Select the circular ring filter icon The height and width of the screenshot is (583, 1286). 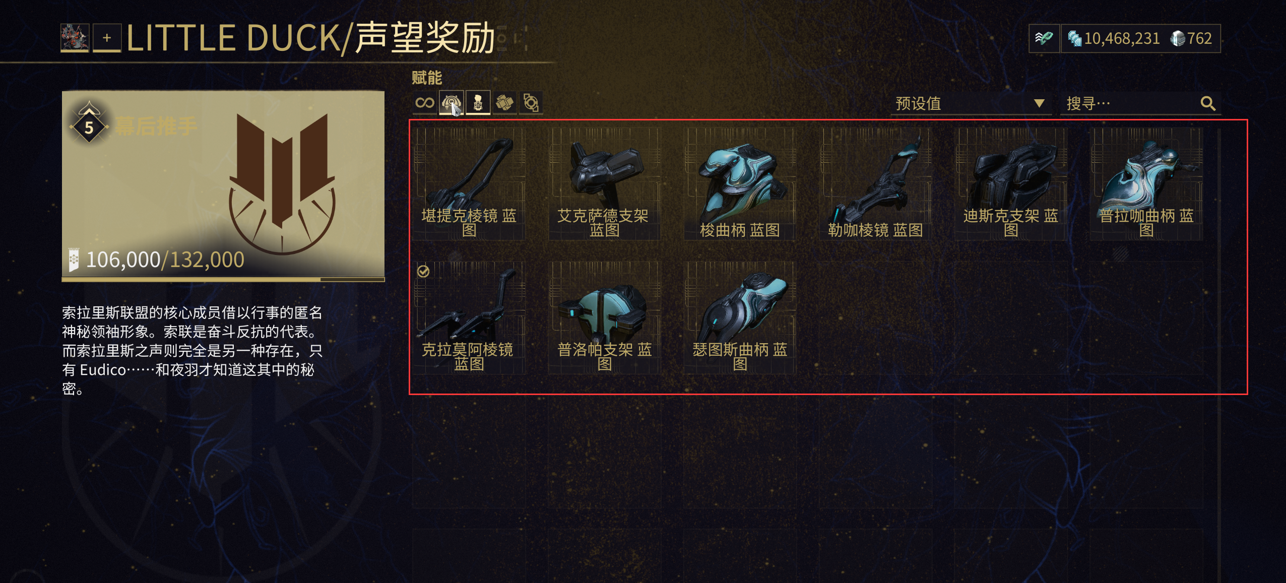[531, 103]
